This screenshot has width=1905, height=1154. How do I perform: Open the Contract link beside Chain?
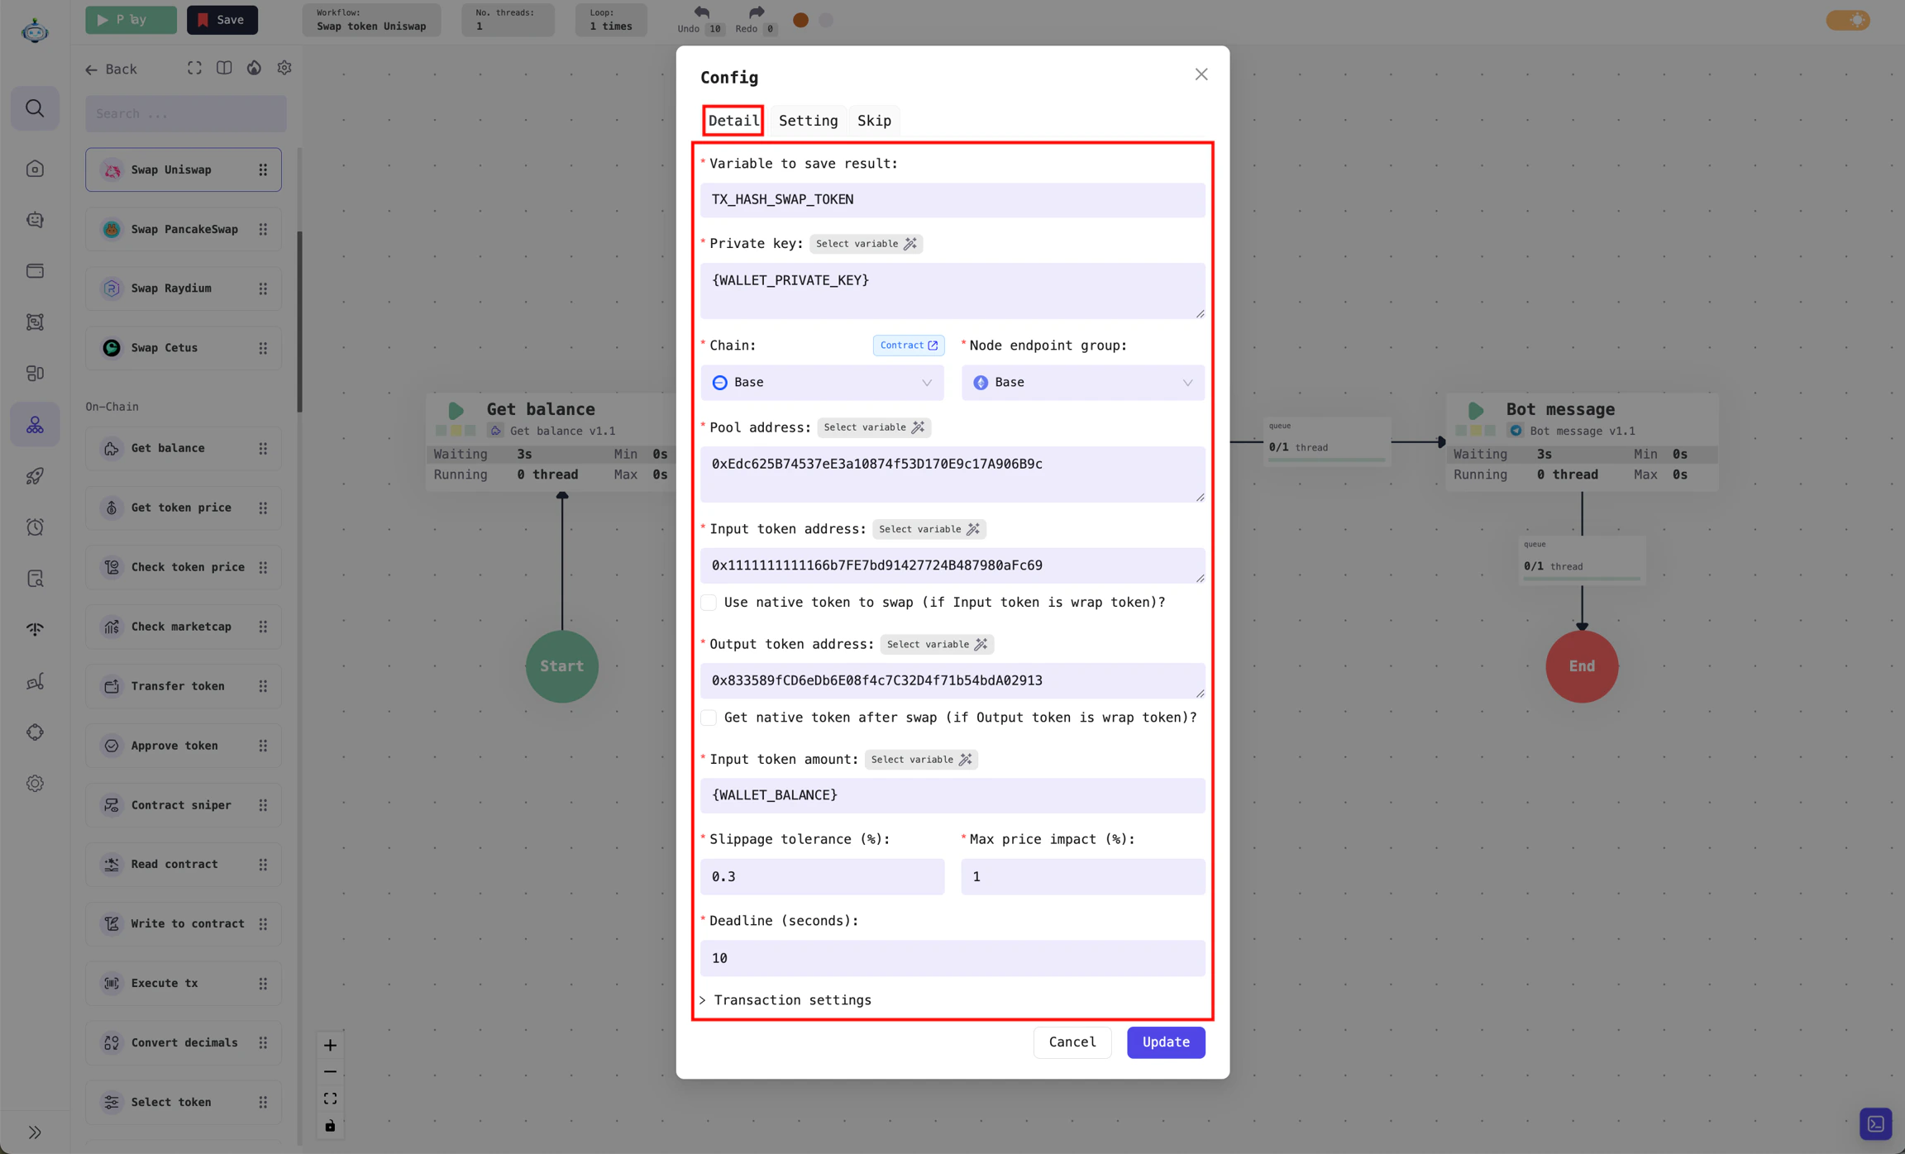(x=909, y=346)
